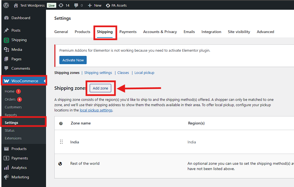Open the updates icon showing 14
Screen dimensions: 294x187
pyautogui.click(x=64, y=6)
